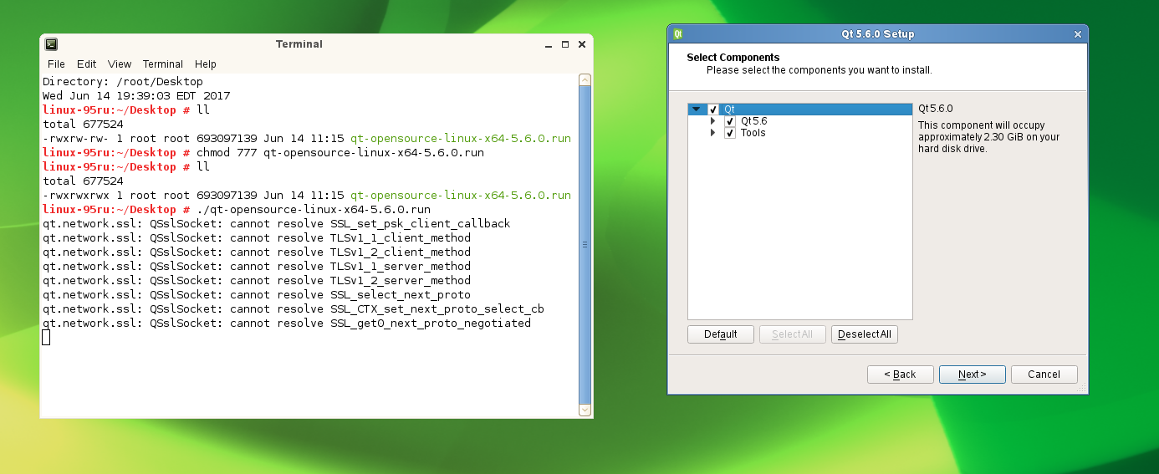Click the Terminal window application icon
1159x474 pixels.
(x=51, y=44)
